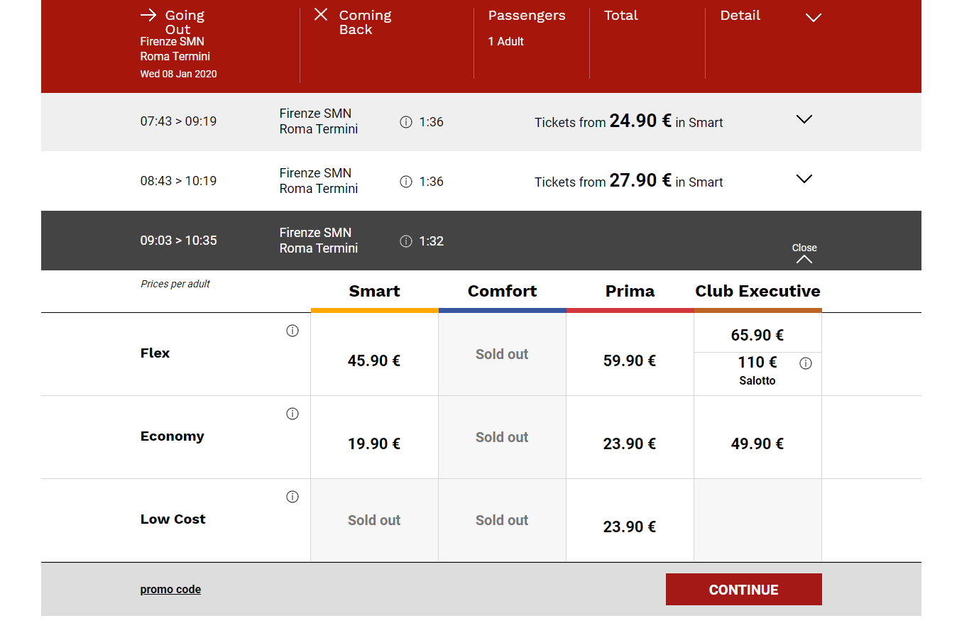Select the Prima class column header
This screenshot has height=628, width=974.
coord(630,291)
